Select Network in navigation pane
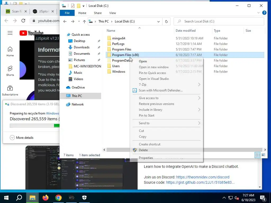The width and height of the screenshot is (271, 203). click(x=78, y=104)
